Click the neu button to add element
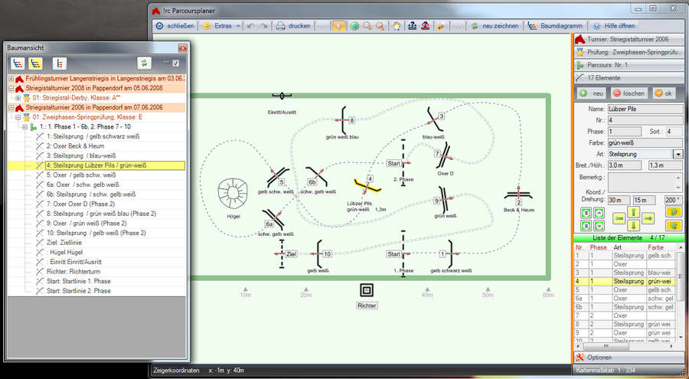Screen dimensions: 689x379 click(593, 93)
